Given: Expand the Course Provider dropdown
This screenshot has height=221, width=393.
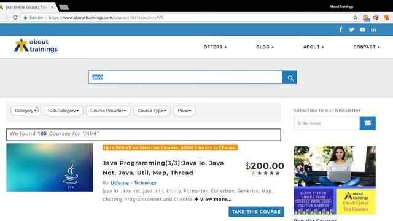Looking at the screenshot, I should pyautogui.click(x=108, y=110).
